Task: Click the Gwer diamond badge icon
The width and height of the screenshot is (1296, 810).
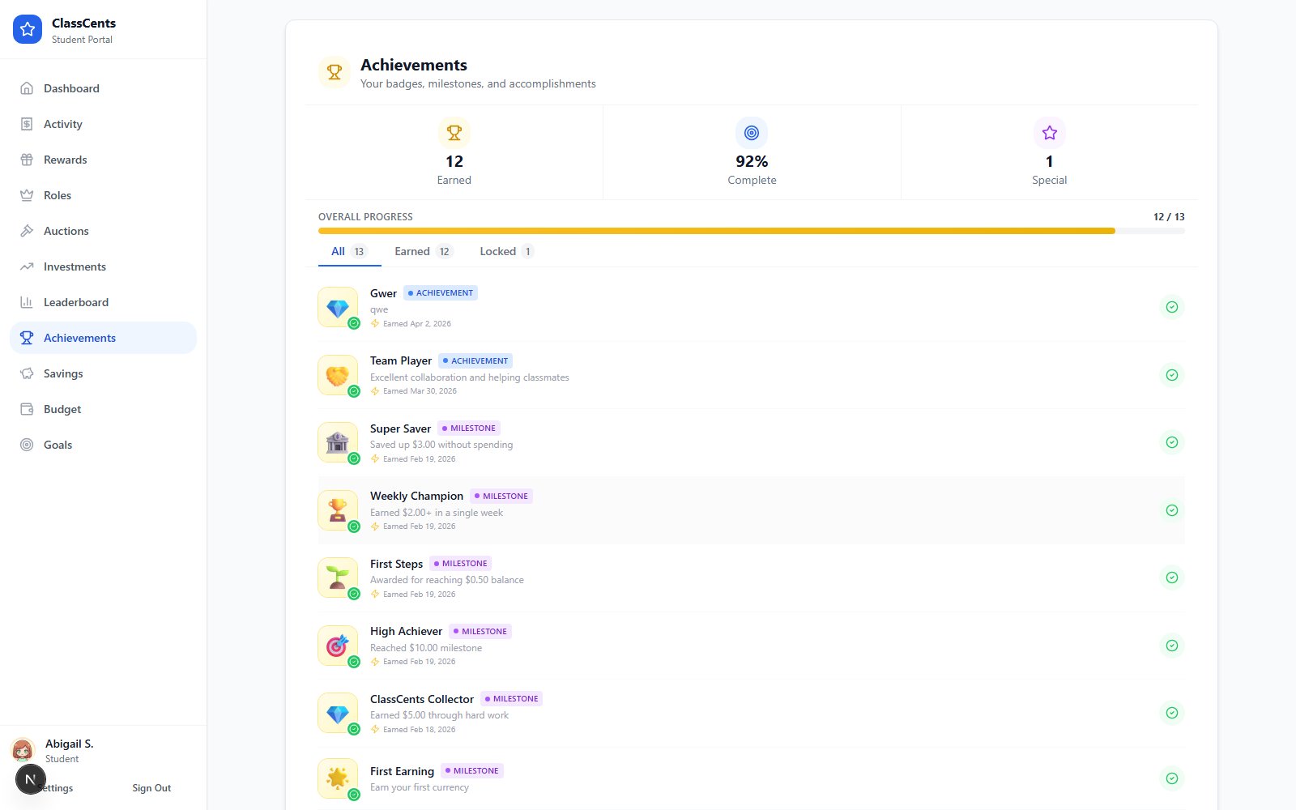Action: pos(338,308)
